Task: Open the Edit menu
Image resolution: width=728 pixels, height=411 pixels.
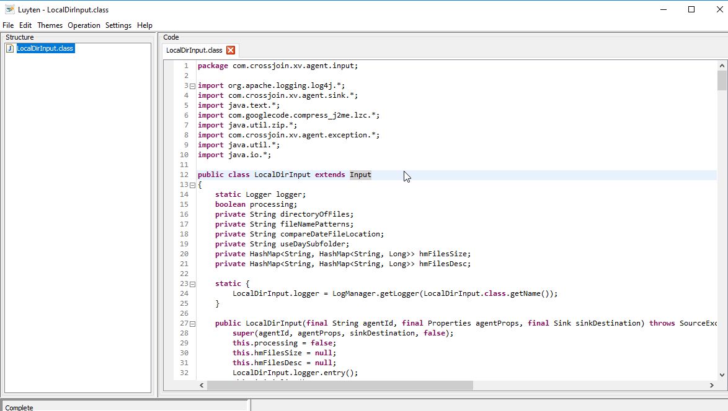Action: [25, 25]
